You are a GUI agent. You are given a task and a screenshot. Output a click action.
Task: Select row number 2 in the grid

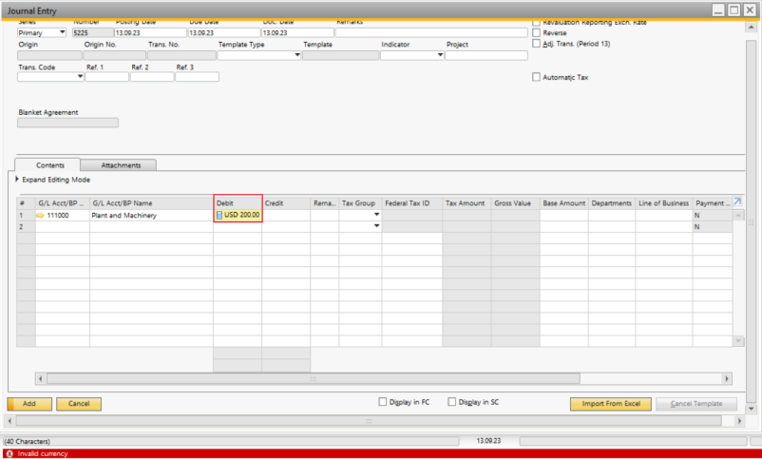click(x=26, y=226)
